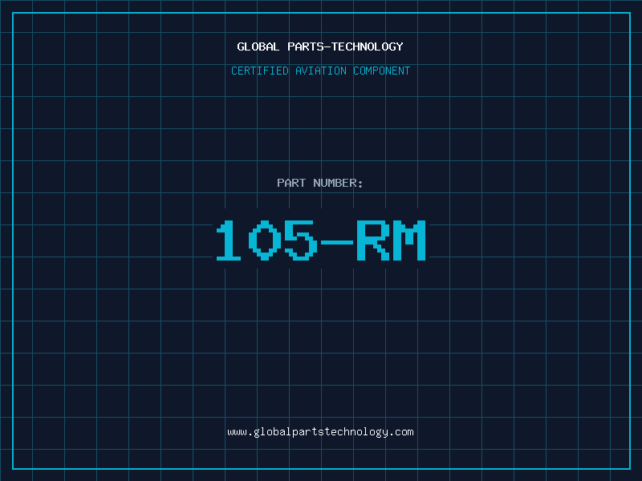Click the digit 5 in part number
The width and height of the screenshot is (642, 481).
coord(301,240)
